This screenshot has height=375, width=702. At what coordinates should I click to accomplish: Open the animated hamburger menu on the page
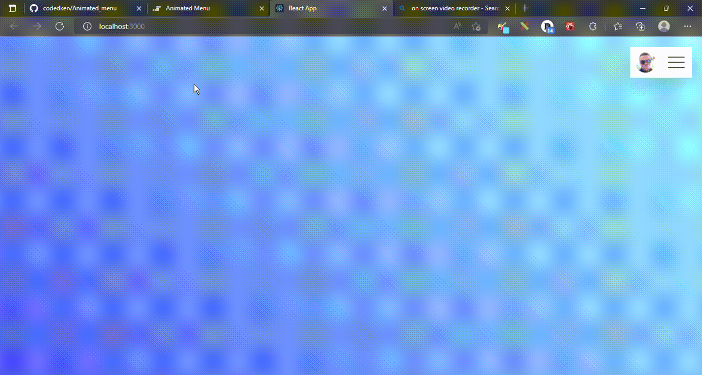coord(676,62)
